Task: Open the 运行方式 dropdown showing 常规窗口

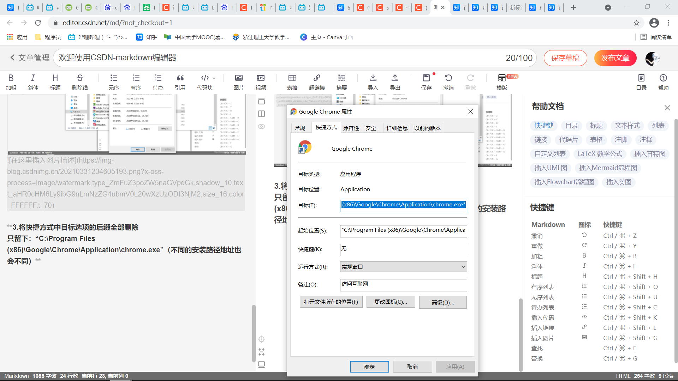Action: [x=463, y=267]
